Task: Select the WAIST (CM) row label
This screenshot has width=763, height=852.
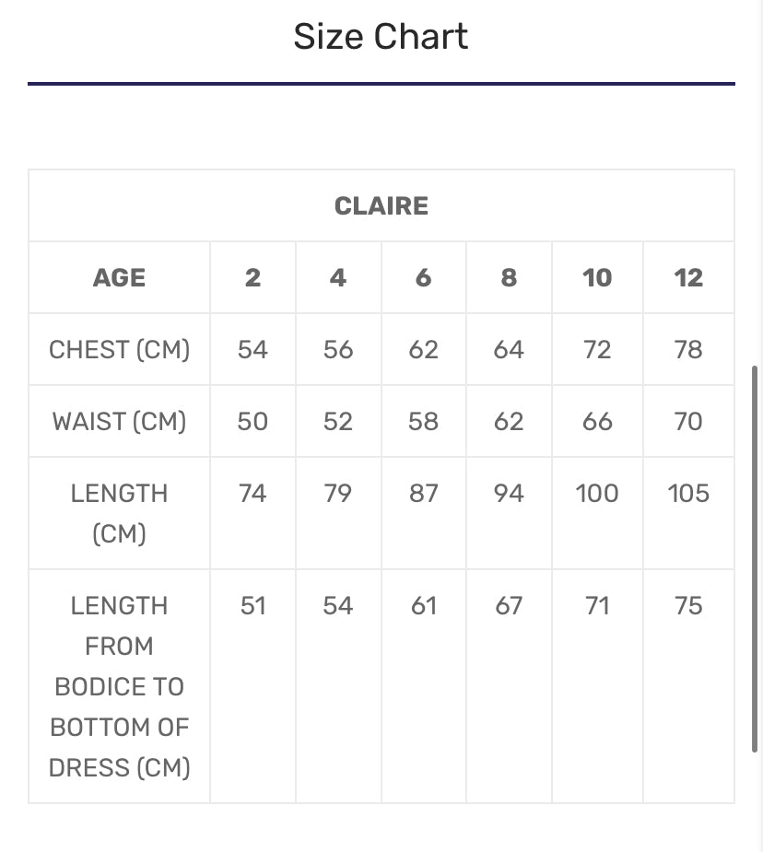Action: pyautogui.click(x=119, y=421)
